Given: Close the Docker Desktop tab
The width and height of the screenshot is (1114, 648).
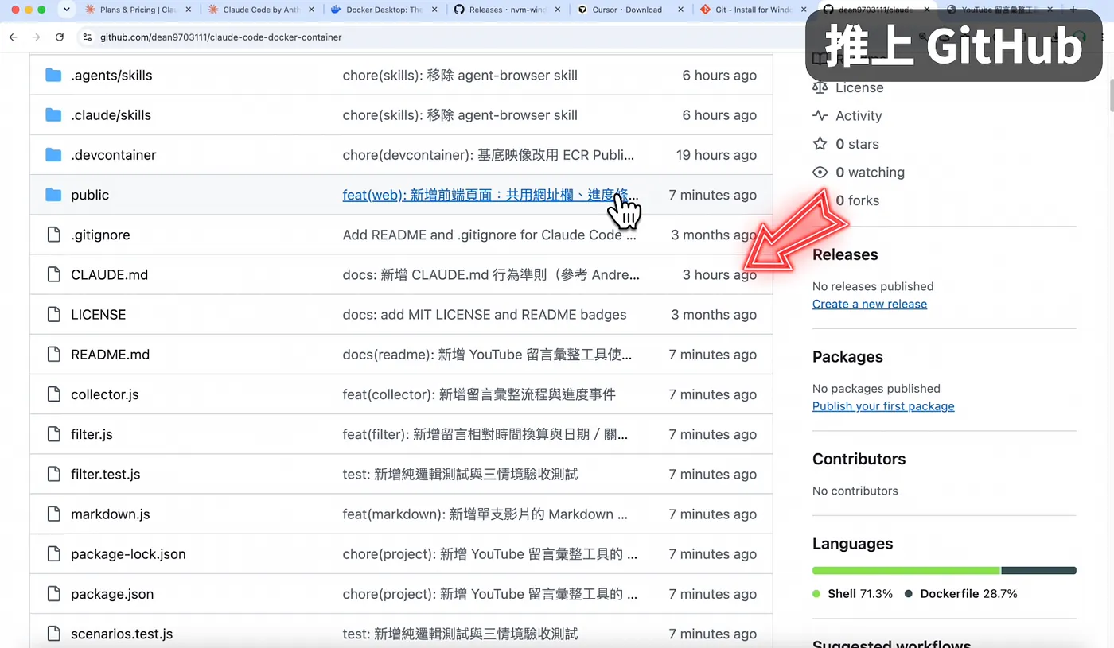Looking at the screenshot, I should pos(435,10).
